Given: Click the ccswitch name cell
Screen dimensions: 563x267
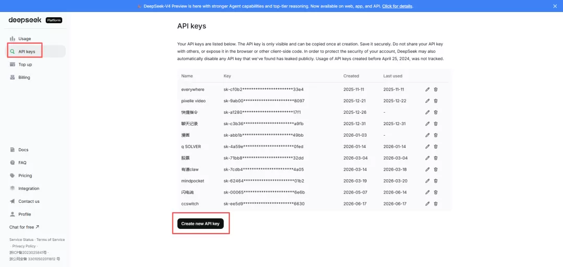Looking at the screenshot, I should click(x=190, y=204).
